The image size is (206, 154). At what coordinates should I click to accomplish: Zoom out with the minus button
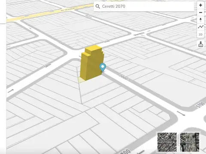coord(200,12)
